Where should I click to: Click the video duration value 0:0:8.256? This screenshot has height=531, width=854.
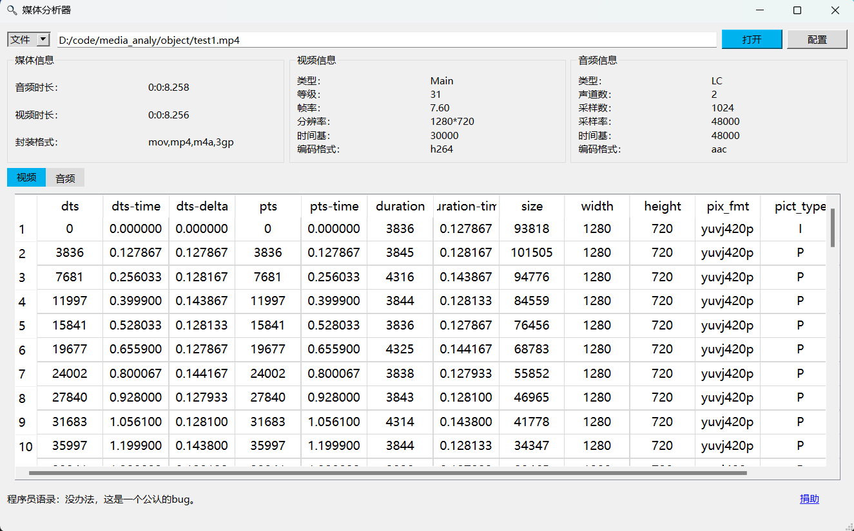(169, 115)
